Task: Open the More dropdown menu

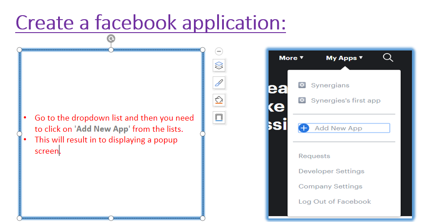Action: 291,58
